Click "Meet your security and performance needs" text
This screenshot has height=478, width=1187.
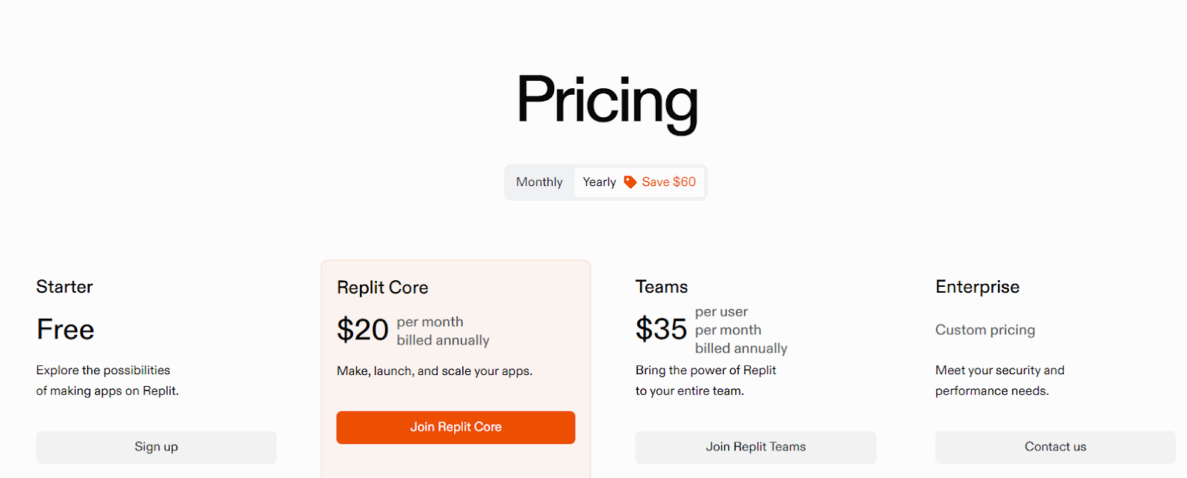tap(999, 380)
